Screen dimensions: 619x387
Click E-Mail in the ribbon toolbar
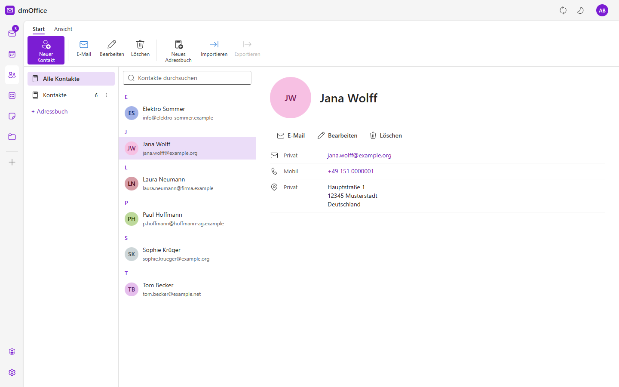point(84,49)
